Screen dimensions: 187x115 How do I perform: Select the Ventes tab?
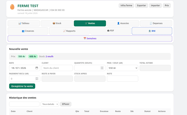[x=90, y=23]
